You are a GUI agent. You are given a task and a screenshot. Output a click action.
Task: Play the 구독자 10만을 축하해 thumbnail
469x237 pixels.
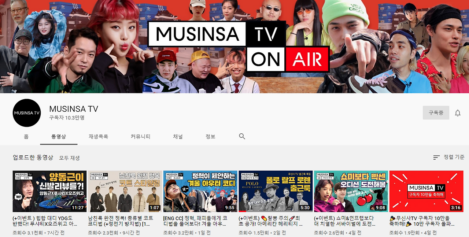(x=426, y=191)
